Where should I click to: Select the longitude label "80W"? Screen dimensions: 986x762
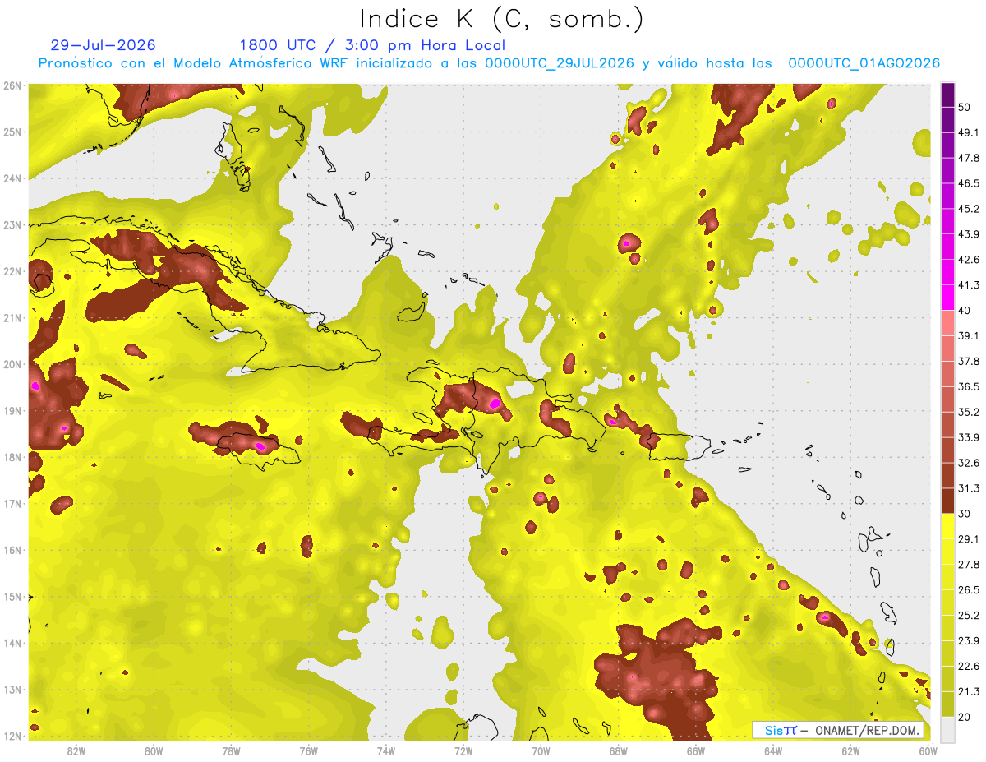[x=153, y=750]
